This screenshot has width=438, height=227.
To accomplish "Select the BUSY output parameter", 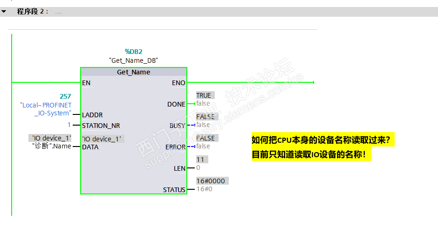I will [178, 126].
